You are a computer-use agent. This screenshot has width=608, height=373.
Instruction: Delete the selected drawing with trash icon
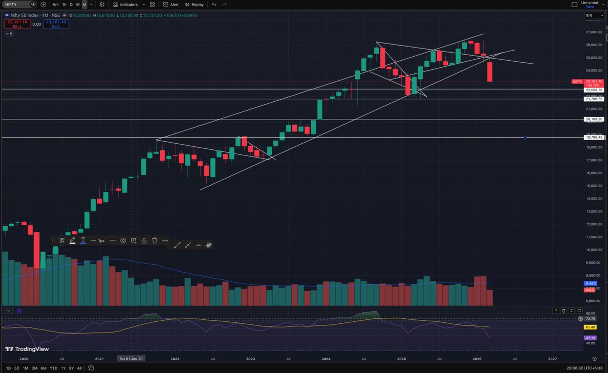pos(155,241)
